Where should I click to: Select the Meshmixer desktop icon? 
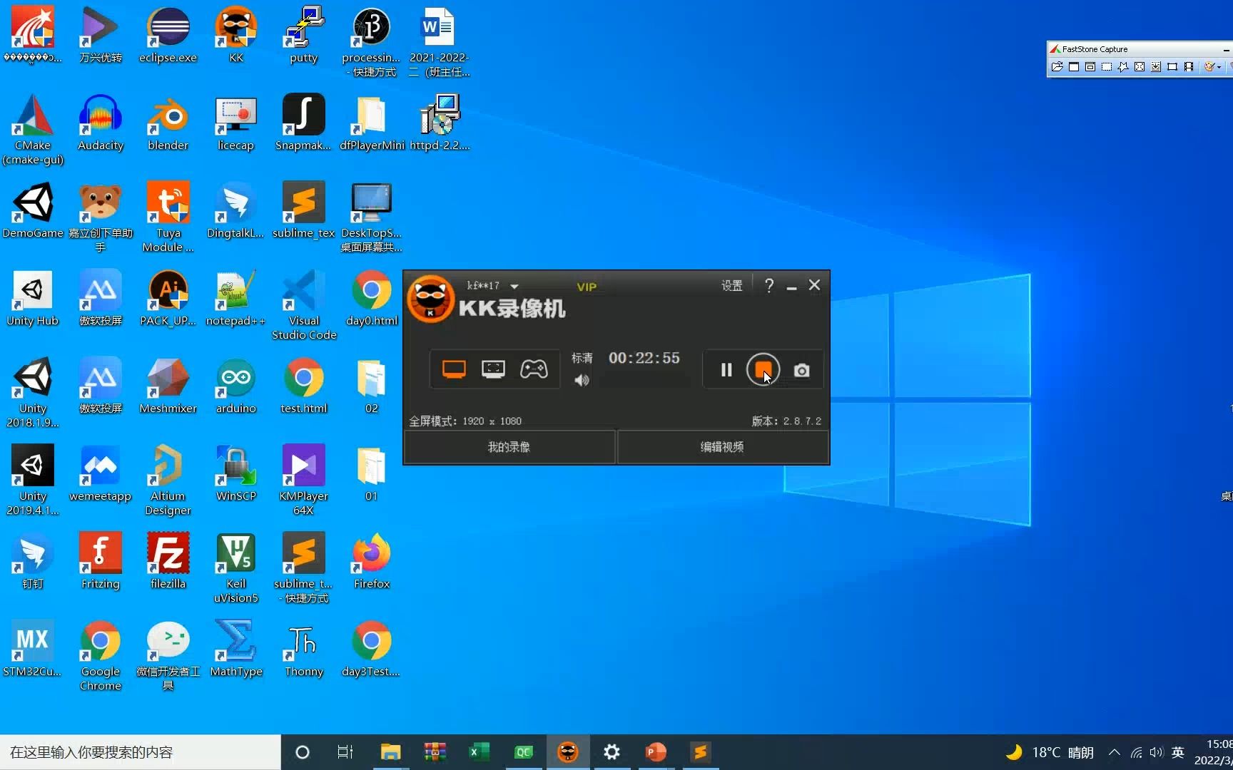click(x=168, y=386)
